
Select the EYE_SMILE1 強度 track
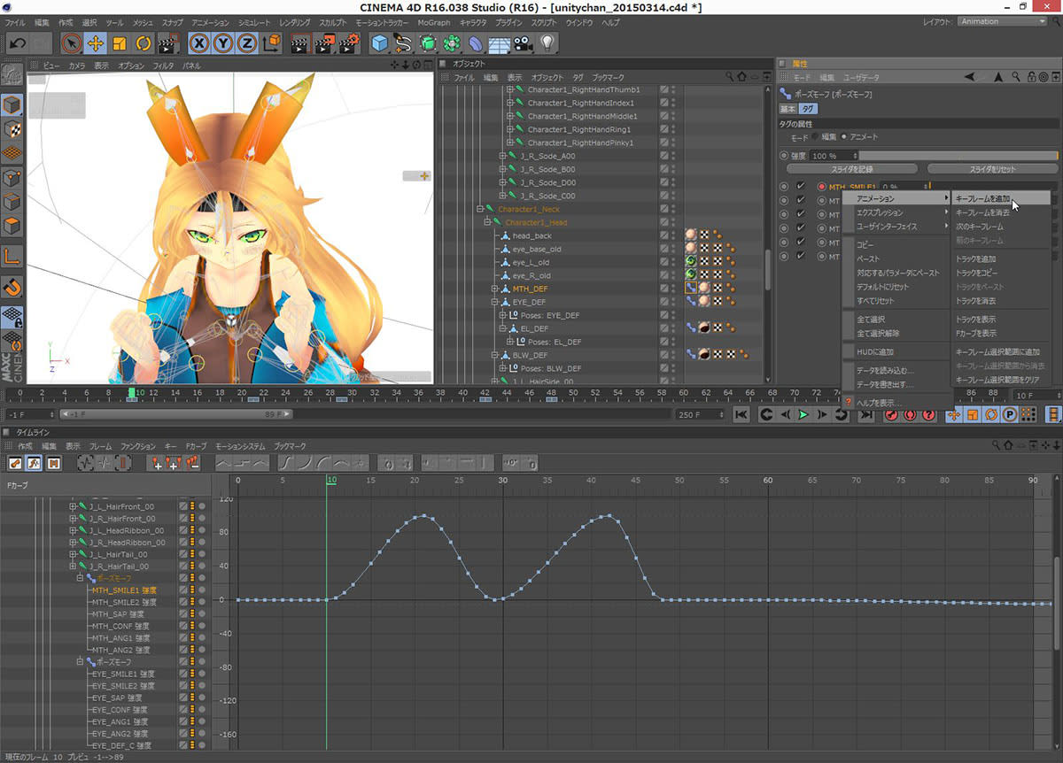tap(124, 674)
